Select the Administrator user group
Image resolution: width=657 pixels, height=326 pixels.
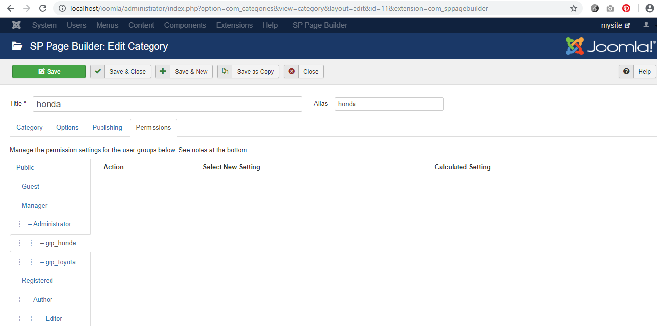(52, 224)
